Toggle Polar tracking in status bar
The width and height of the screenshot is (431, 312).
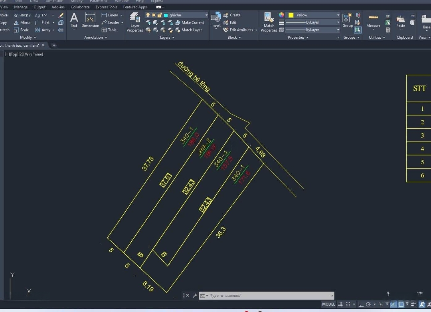[368, 304]
